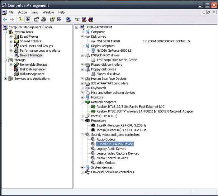Viewport: 218px width, 196px height.
Task: Click the Scan for hardware changes icon
Action: (x=68, y=19)
